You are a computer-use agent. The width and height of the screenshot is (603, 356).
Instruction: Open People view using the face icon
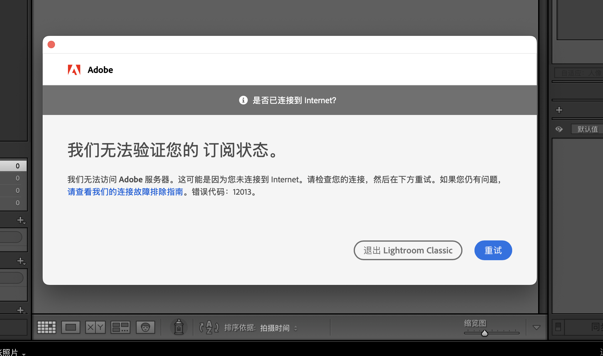pos(145,327)
